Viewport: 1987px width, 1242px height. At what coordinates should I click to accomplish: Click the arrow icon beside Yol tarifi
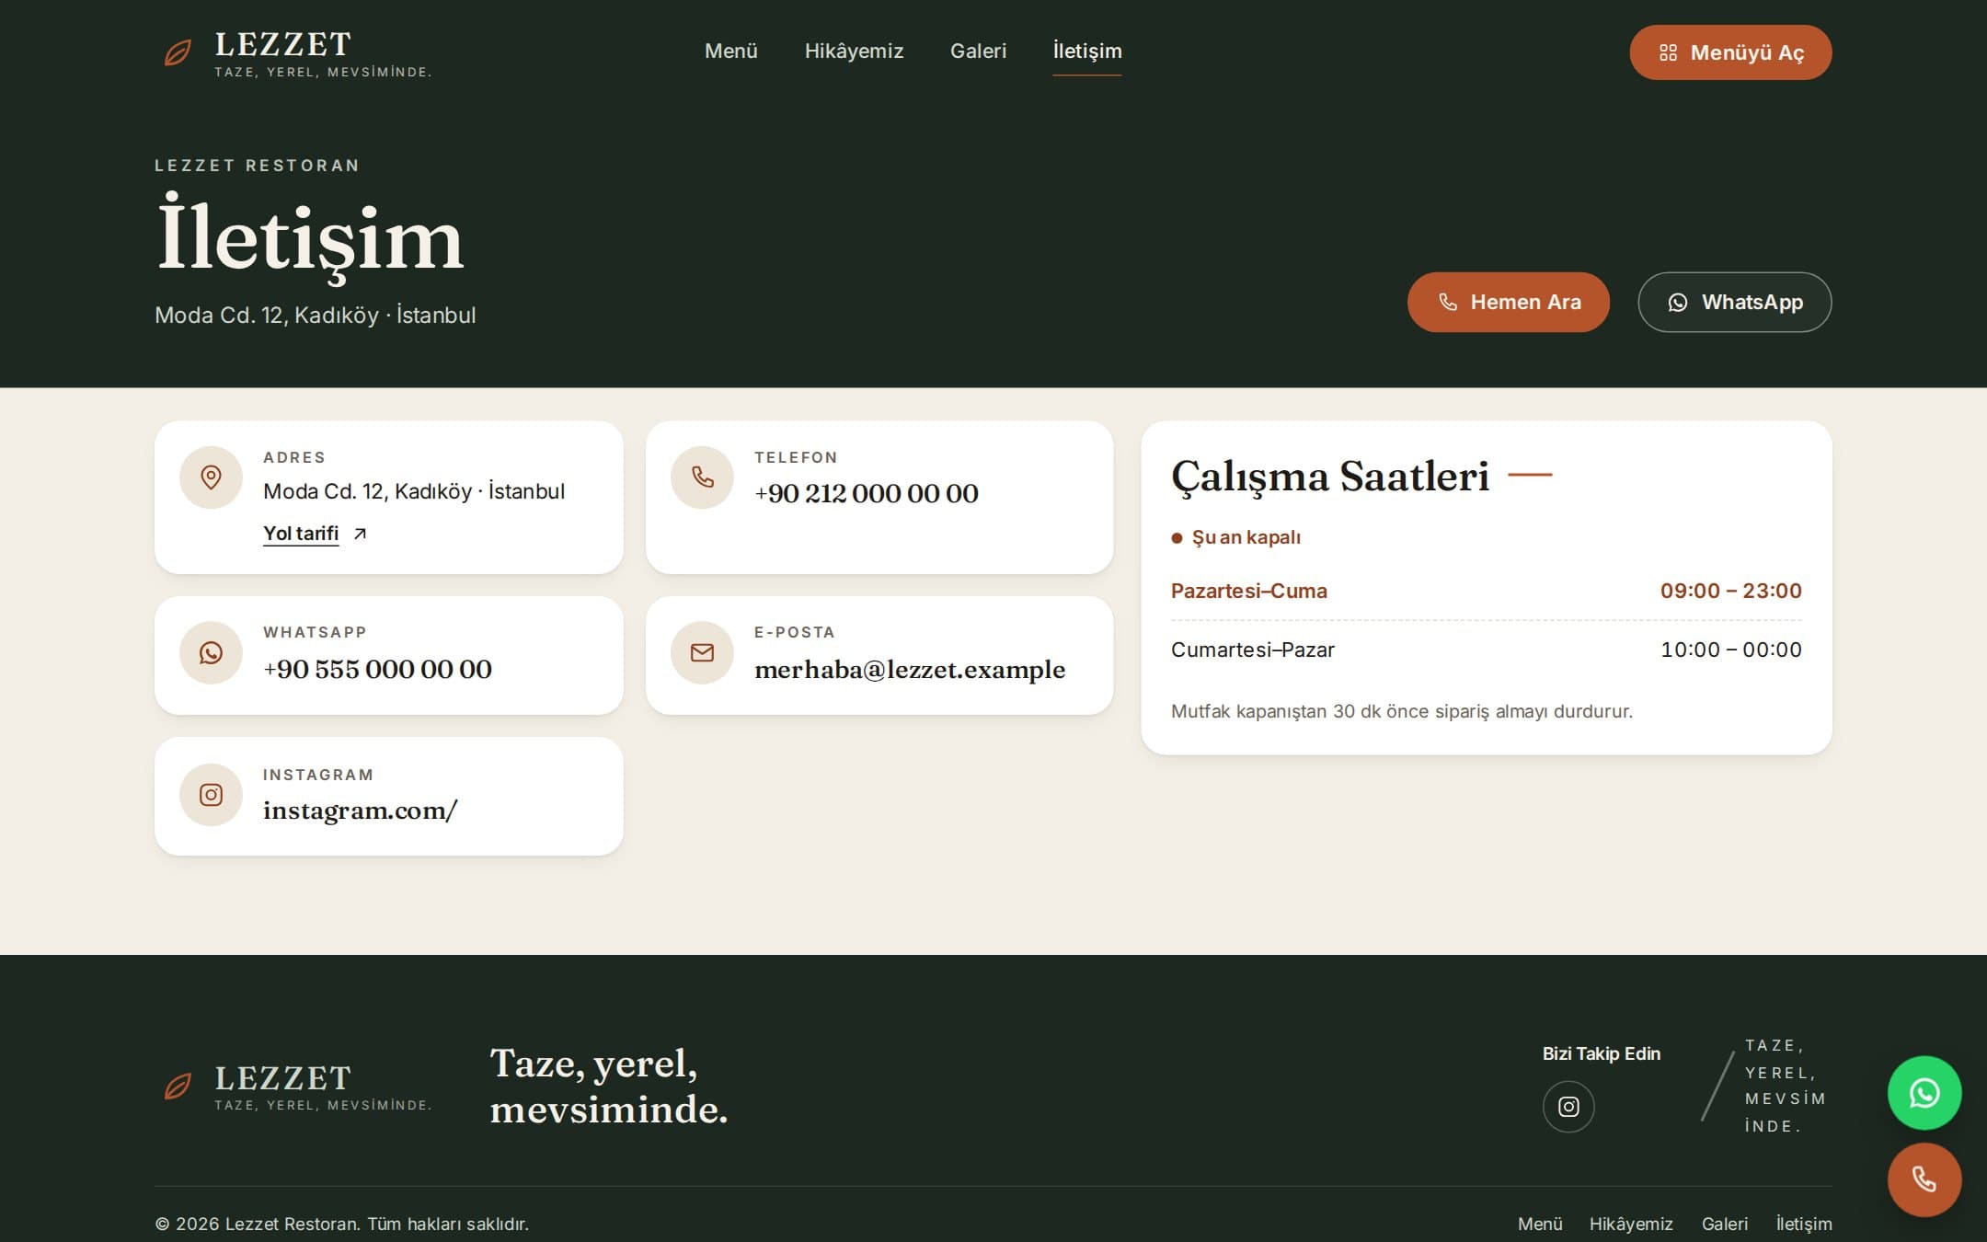[360, 534]
